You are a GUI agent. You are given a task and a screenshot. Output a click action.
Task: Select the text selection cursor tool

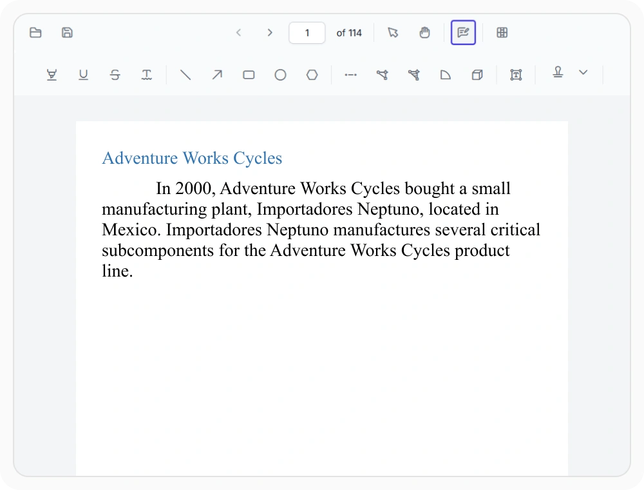(x=393, y=32)
